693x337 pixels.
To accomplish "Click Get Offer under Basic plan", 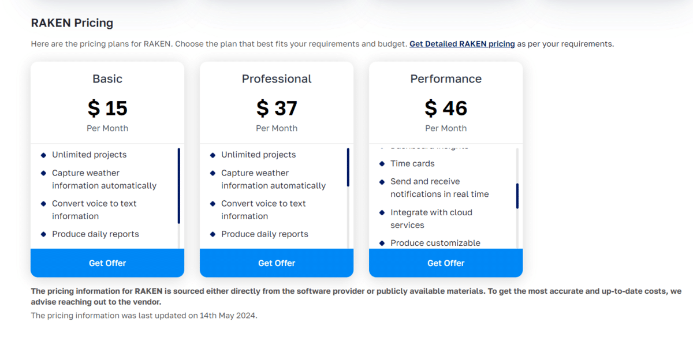I will click(x=107, y=263).
